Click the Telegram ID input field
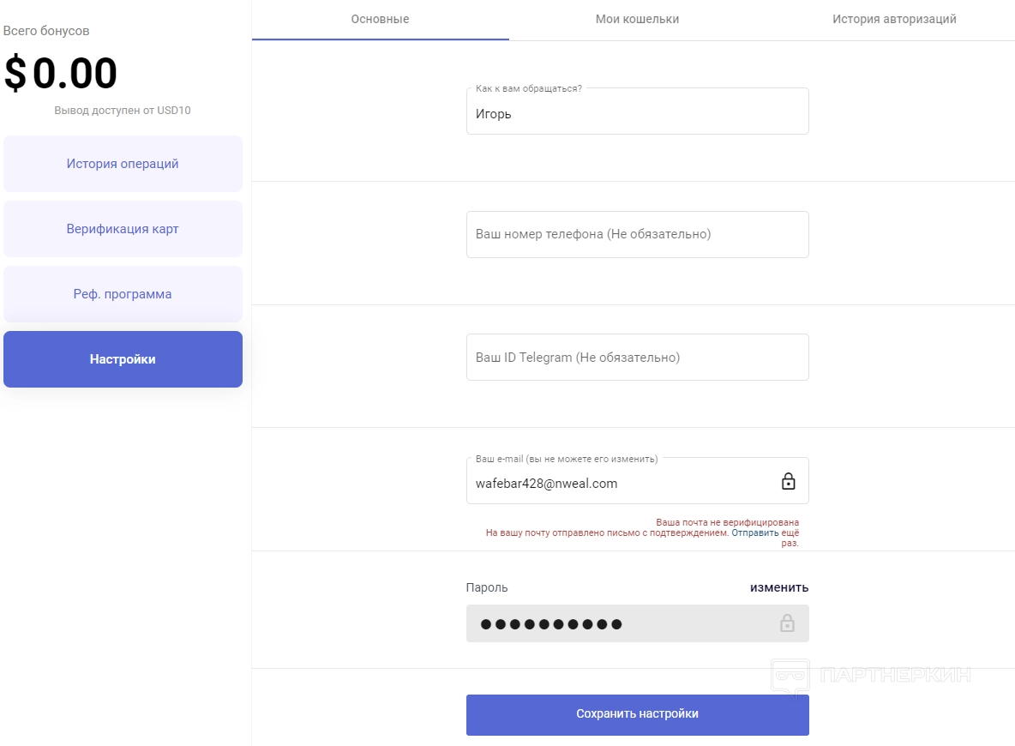The image size is (1015, 746). (637, 358)
